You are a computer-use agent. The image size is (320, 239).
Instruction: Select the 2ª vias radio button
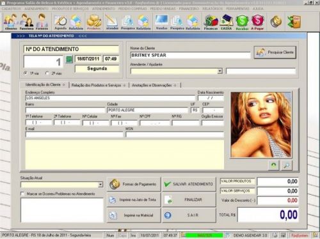(x=47, y=73)
